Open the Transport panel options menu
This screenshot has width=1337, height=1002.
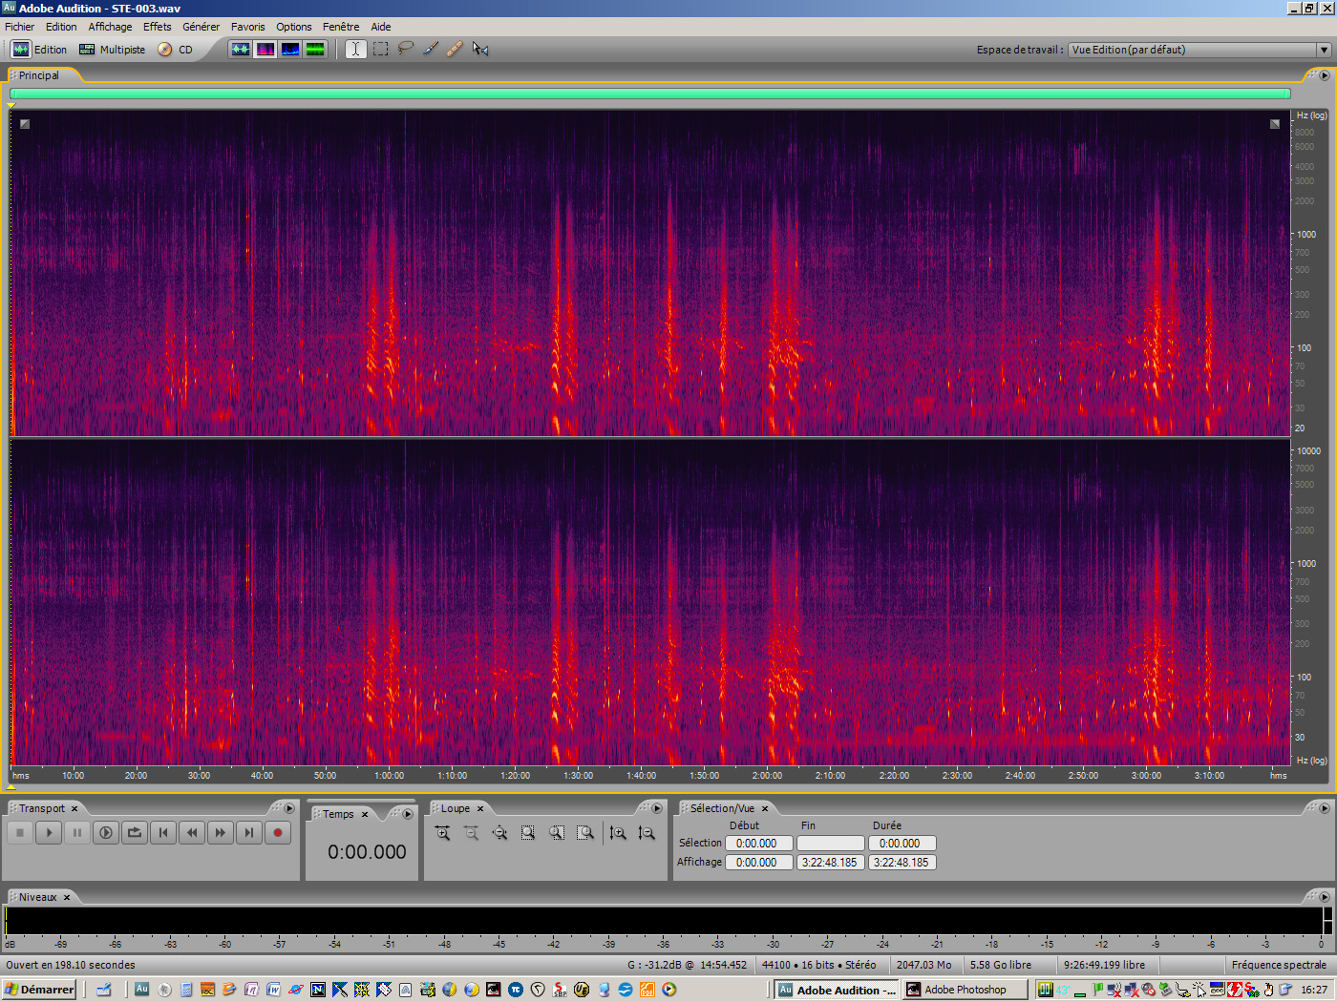point(289,808)
